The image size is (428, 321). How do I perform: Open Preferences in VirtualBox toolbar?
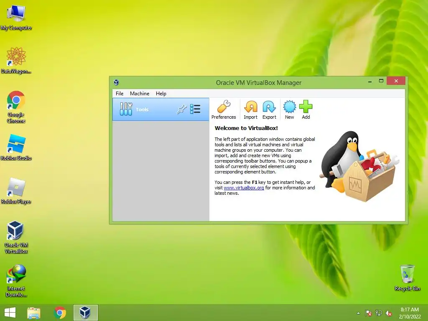pos(224,110)
